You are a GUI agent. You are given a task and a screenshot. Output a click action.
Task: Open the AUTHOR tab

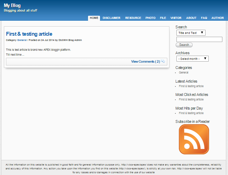[x=217, y=18]
